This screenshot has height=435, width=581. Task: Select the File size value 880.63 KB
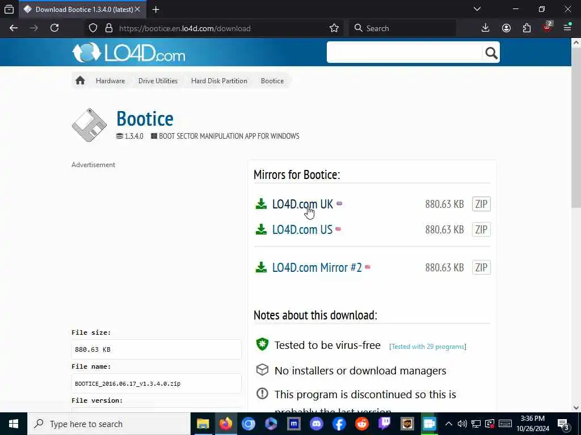[x=156, y=349]
